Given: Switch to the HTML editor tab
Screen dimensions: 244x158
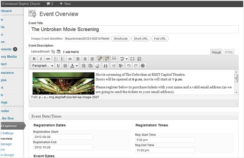Looking at the screenshot, I should (229, 52).
